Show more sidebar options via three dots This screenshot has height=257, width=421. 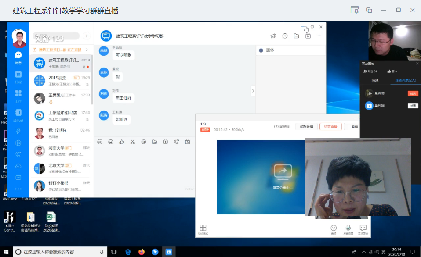(18, 189)
